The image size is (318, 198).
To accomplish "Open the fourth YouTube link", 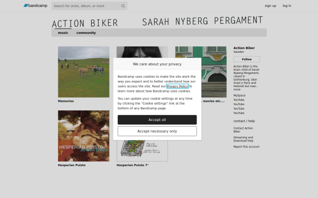I will [x=238, y=113].
